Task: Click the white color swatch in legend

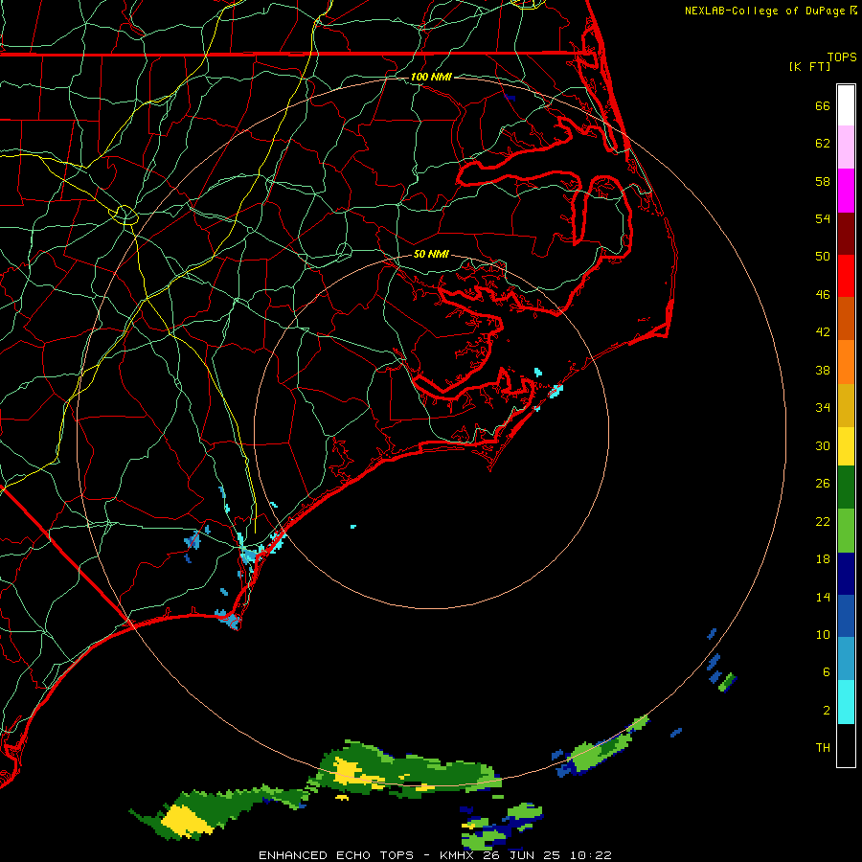Action: point(846,105)
